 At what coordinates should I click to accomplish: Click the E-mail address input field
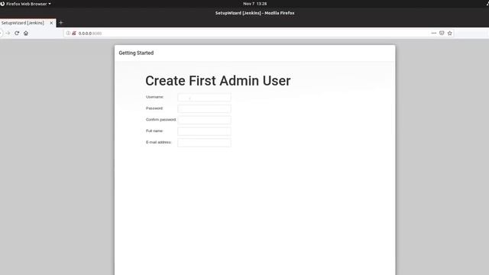[x=204, y=143]
